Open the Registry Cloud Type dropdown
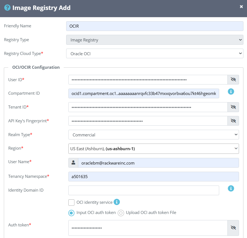 [x=155, y=54]
